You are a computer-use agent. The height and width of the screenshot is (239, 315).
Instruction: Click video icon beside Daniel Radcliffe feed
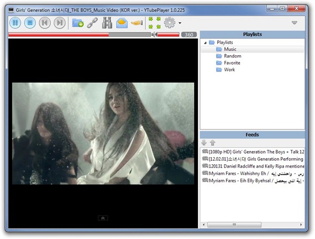coord(205,166)
